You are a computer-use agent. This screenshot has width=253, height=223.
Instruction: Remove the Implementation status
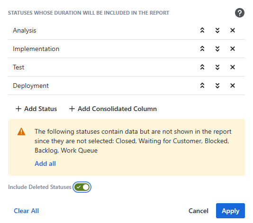[233, 49]
